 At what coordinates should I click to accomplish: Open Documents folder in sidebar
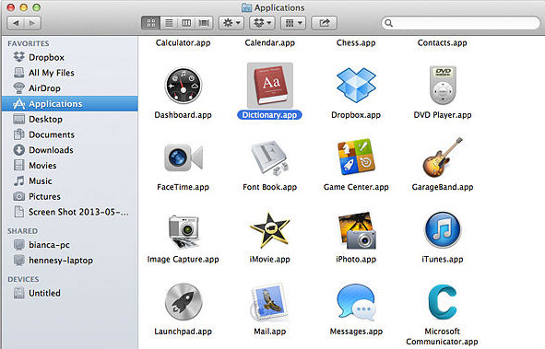[69, 134]
